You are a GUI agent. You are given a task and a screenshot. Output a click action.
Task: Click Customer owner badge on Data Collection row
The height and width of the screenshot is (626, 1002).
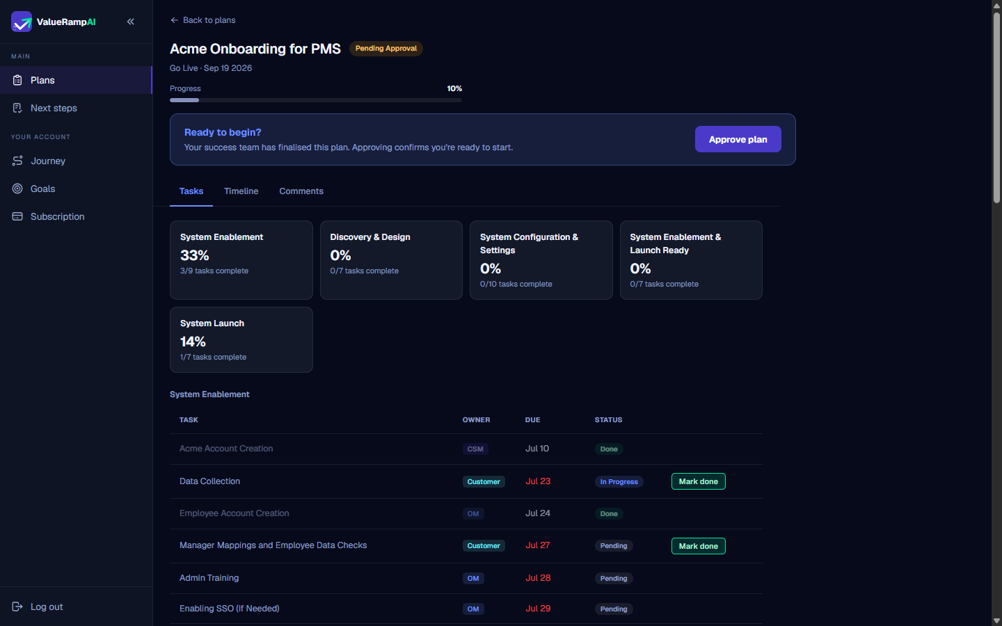click(484, 481)
